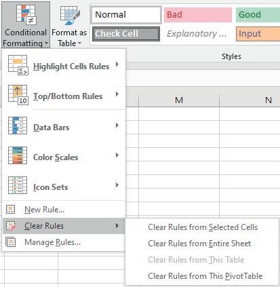The height and width of the screenshot is (287, 280).
Task: Click the New Rule icon
Action: [x=10, y=210]
